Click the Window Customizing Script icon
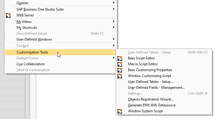This screenshot has width=215, height=119. coord(120,76)
